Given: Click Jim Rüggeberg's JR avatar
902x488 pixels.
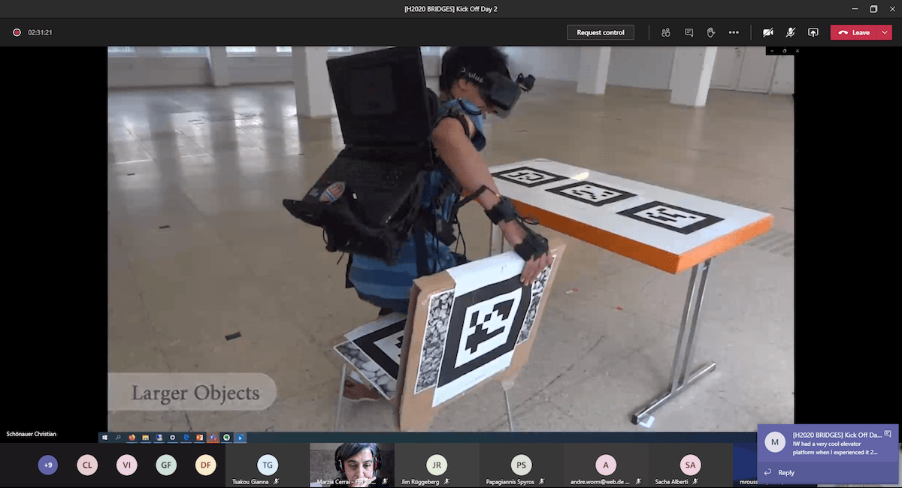Looking at the screenshot, I should 437,465.
